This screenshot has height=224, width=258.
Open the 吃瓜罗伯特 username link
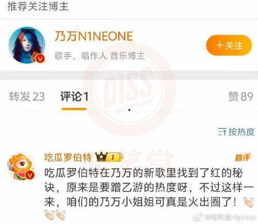tap(68, 157)
